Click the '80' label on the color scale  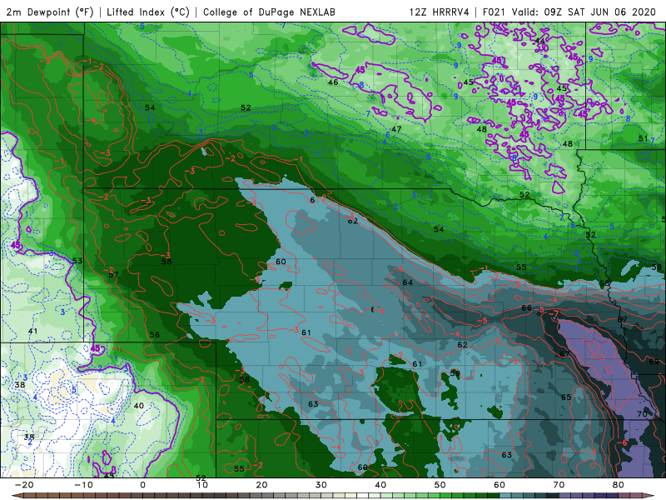pos(619,485)
